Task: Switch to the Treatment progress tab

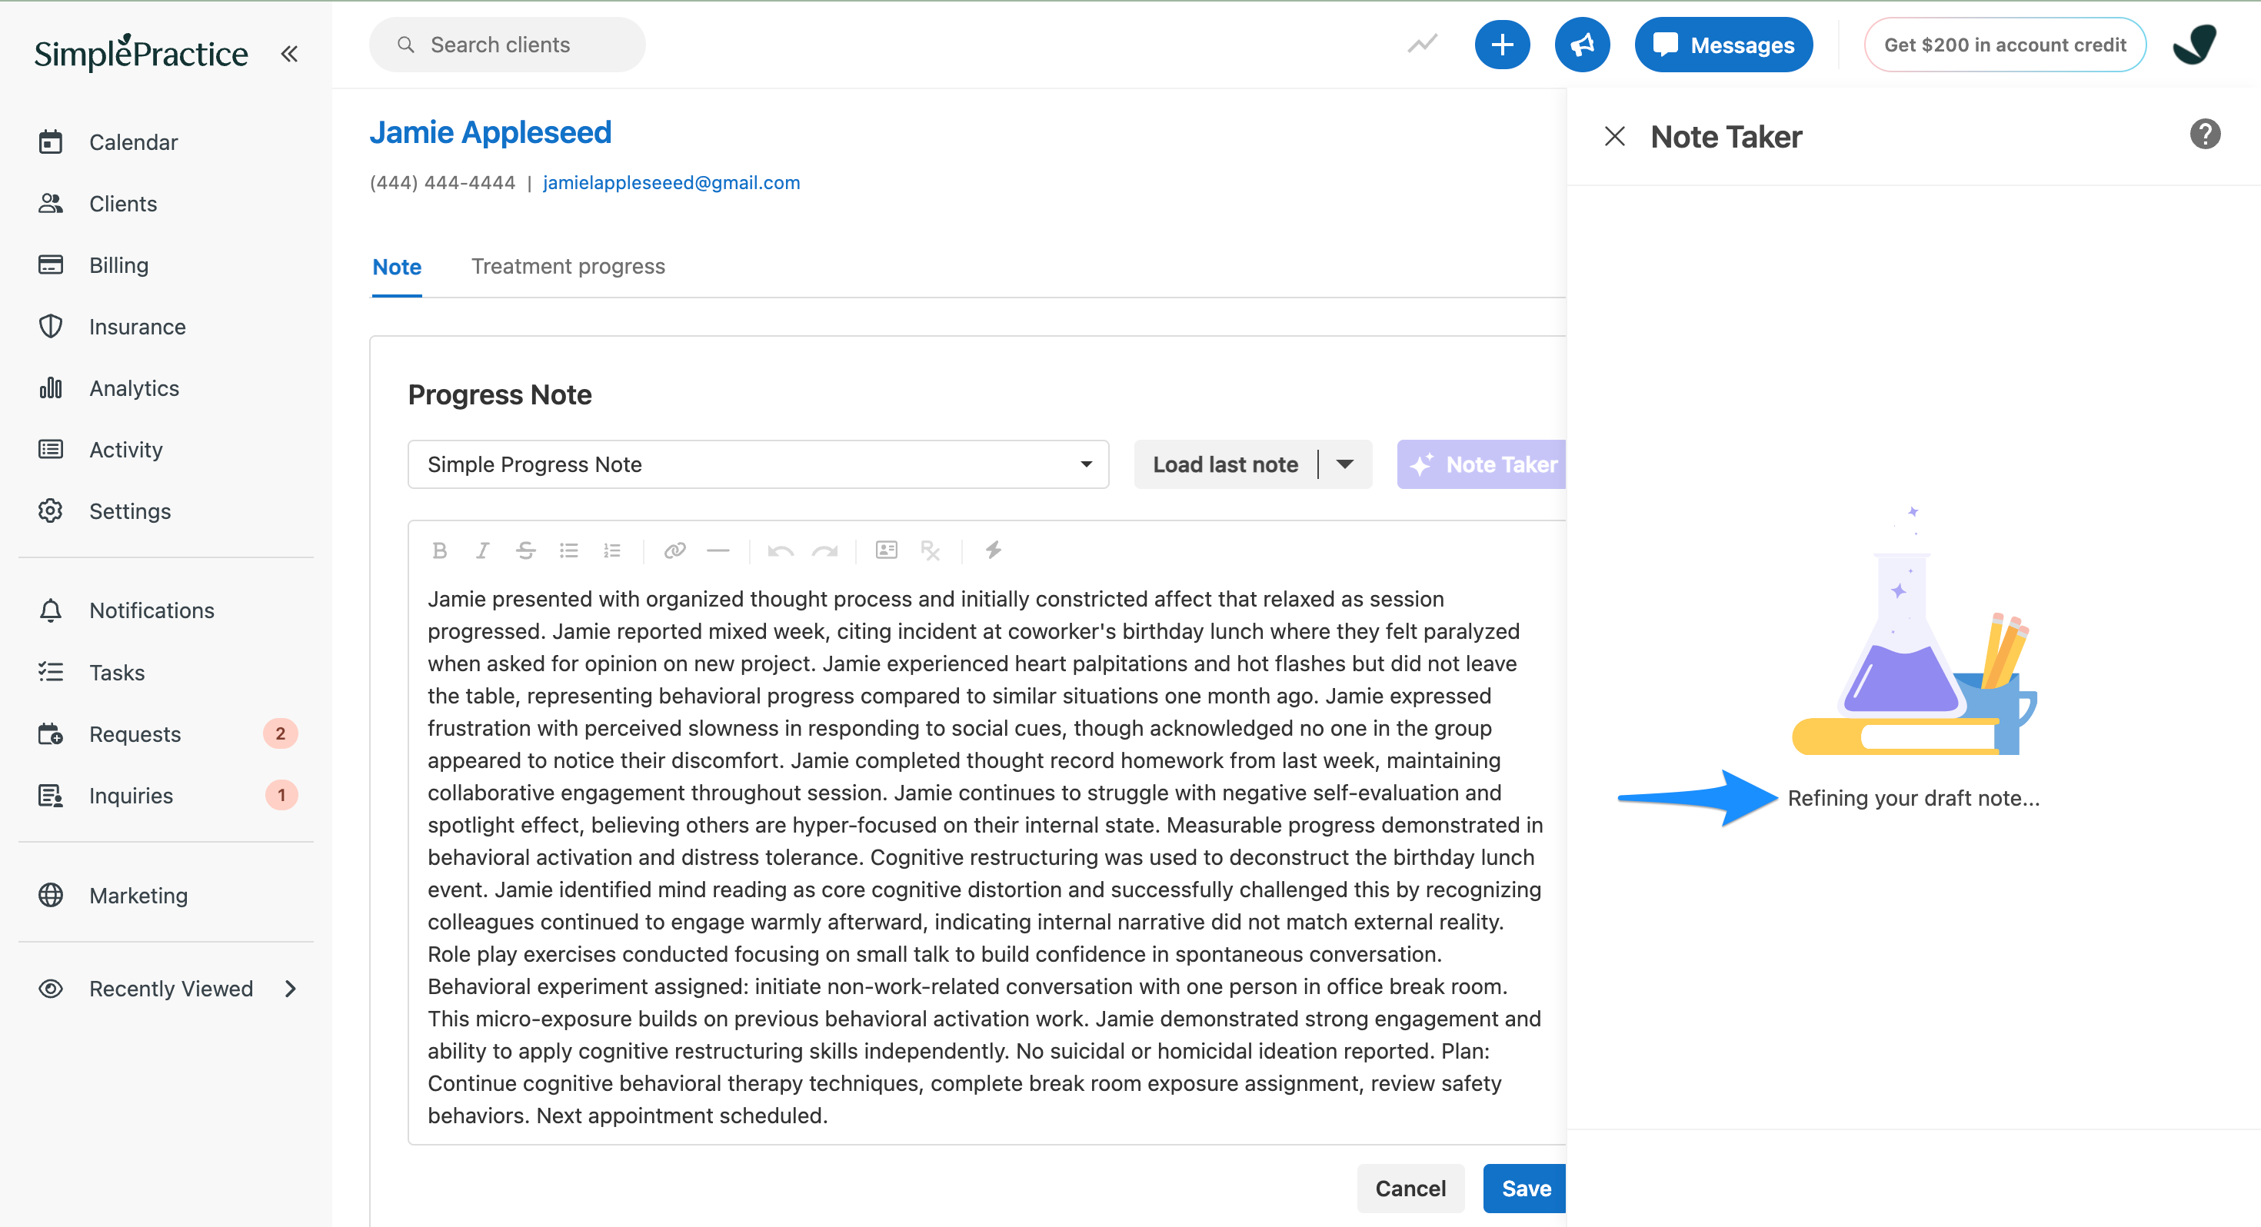Action: coord(568,266)
